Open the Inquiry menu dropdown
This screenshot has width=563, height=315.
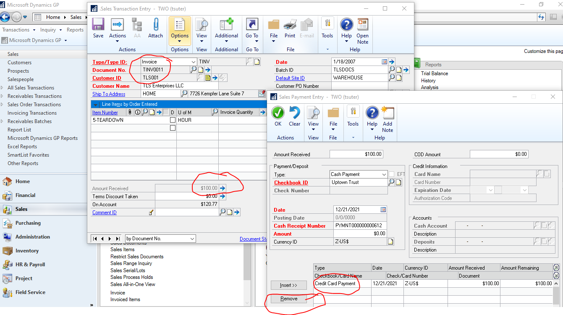(x=51, y=30)
